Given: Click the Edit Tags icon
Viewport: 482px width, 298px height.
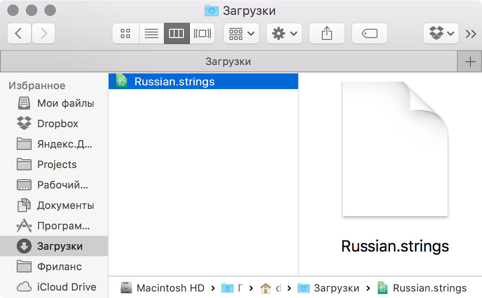Looking at the screenshot, I should coord(369,33).
